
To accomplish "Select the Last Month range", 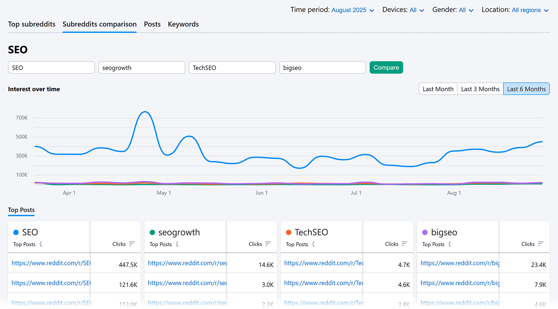I will [x=438, y=89].
